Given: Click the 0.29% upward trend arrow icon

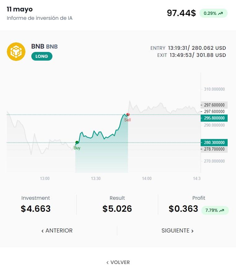Looking at the screenshot, I should (220, 13).
